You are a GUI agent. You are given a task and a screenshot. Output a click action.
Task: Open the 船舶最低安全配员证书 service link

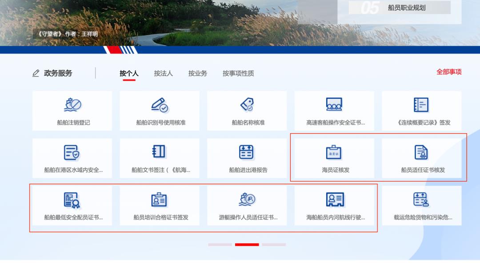click(x=73, y=217)
